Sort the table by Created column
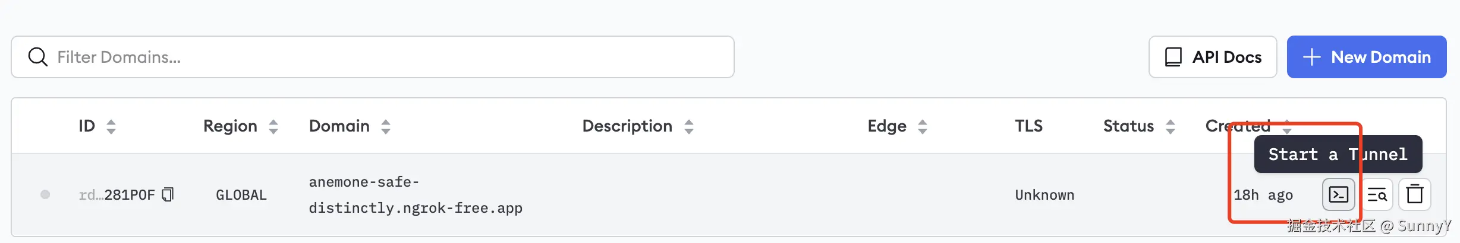This screenshot has width=1460, height=243. [1287, 126]
